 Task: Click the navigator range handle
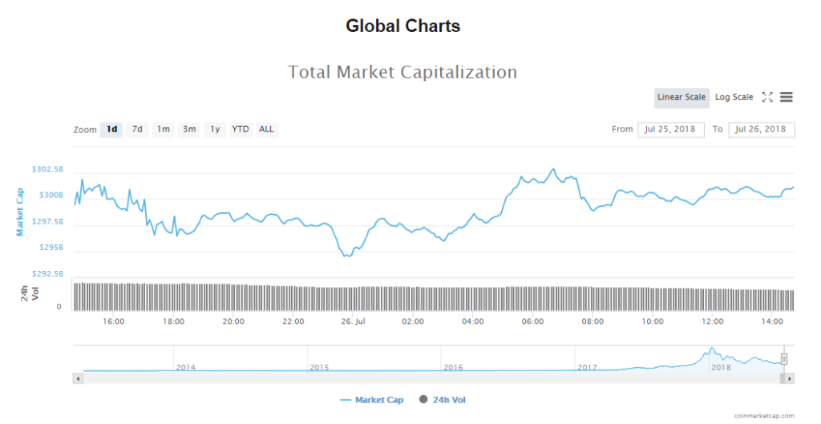pos(784,358)
